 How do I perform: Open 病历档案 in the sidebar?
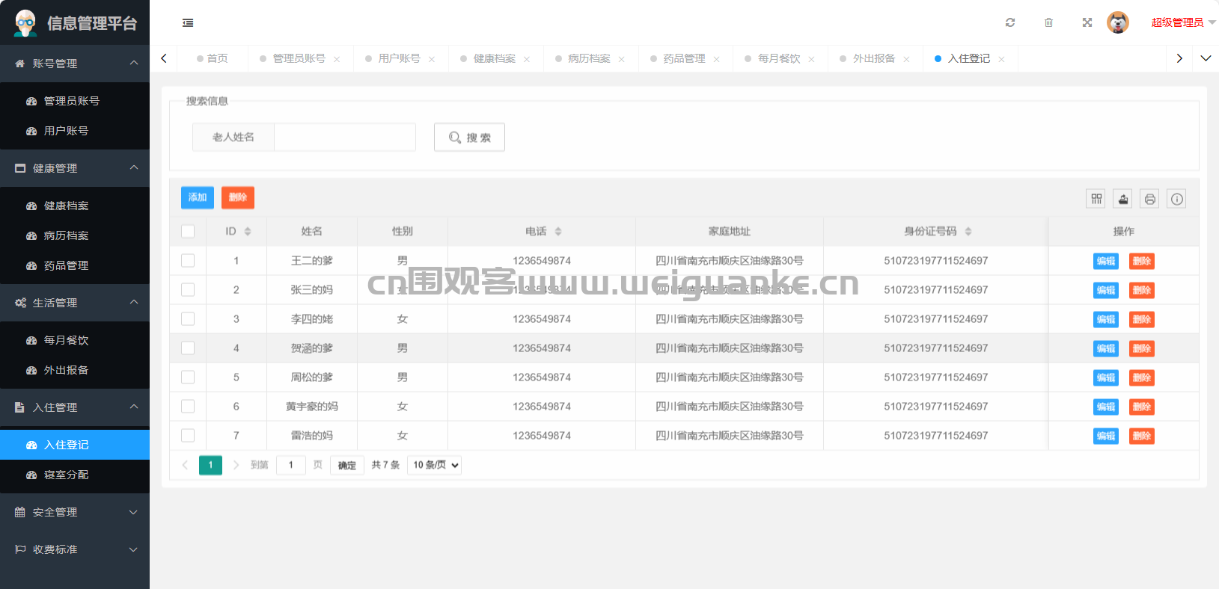(75, 235)
